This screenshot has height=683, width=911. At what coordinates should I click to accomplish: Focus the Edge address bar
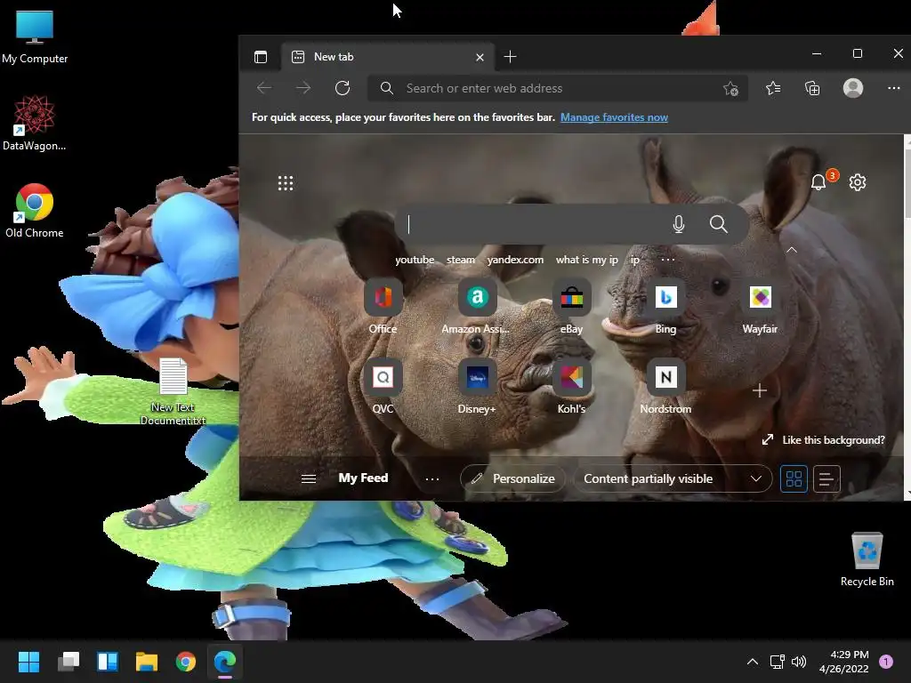558,88
